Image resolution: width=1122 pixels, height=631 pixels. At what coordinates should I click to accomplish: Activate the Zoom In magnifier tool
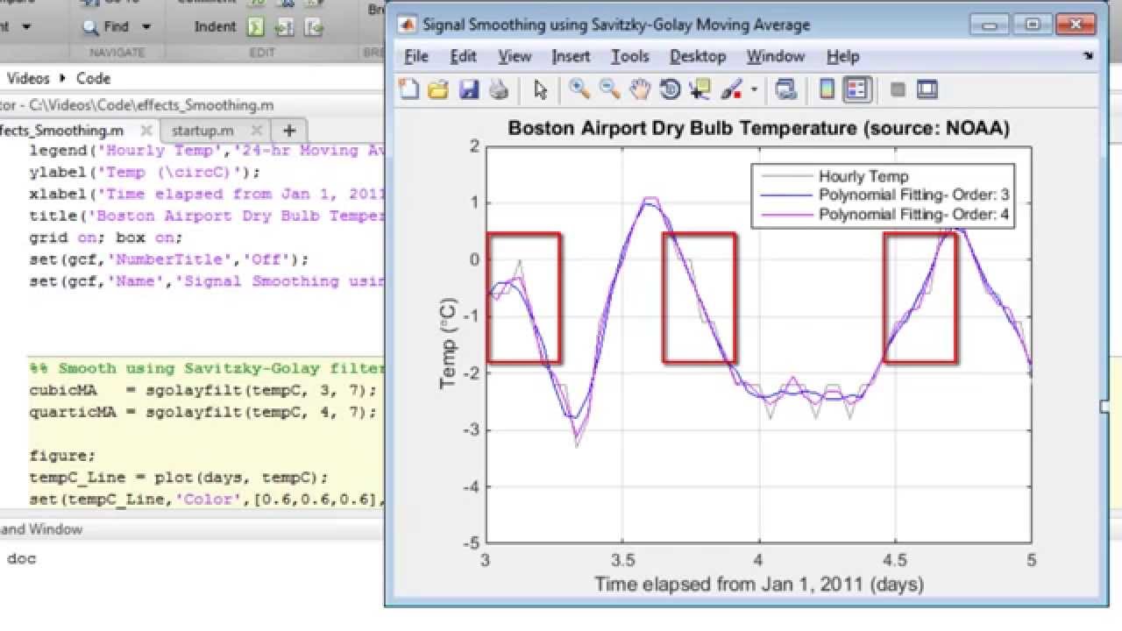pyautogui.click(x=579, y=89)
